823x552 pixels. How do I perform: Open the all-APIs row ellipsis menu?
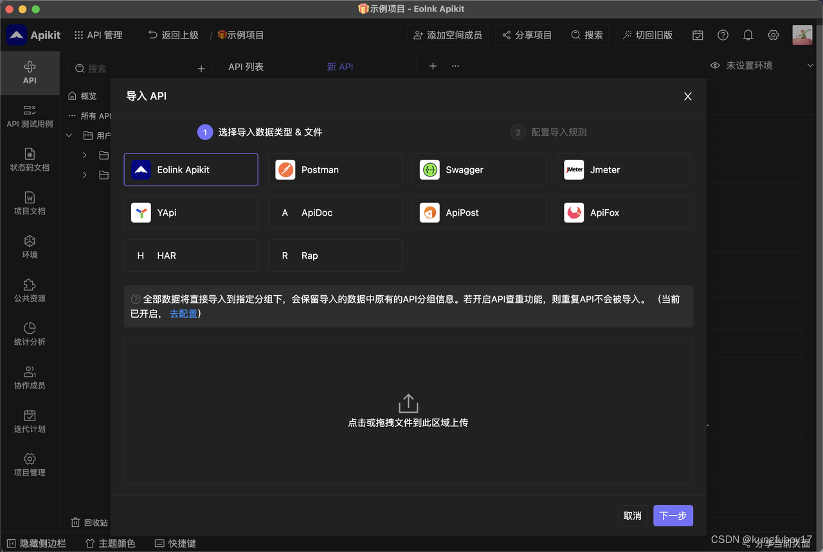[72, 116]
